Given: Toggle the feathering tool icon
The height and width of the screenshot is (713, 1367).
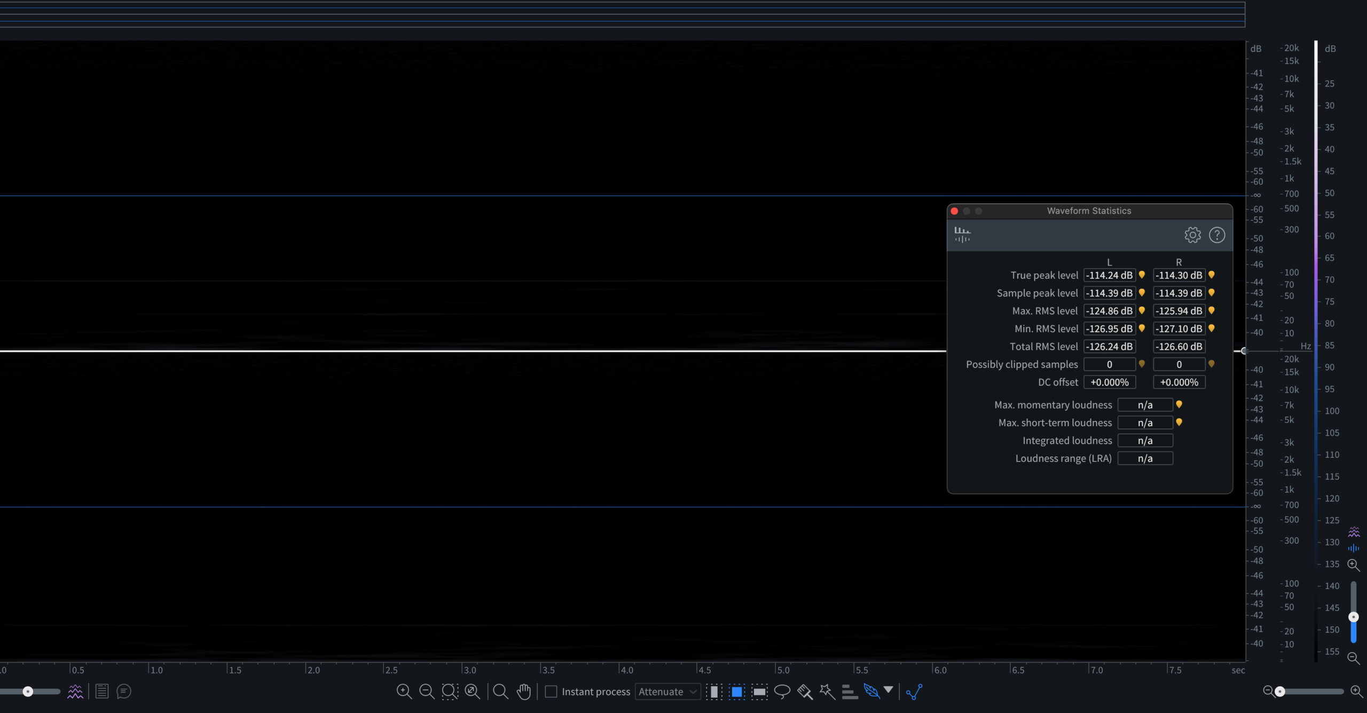Looking at the screenshot, I should click(871, 692).
